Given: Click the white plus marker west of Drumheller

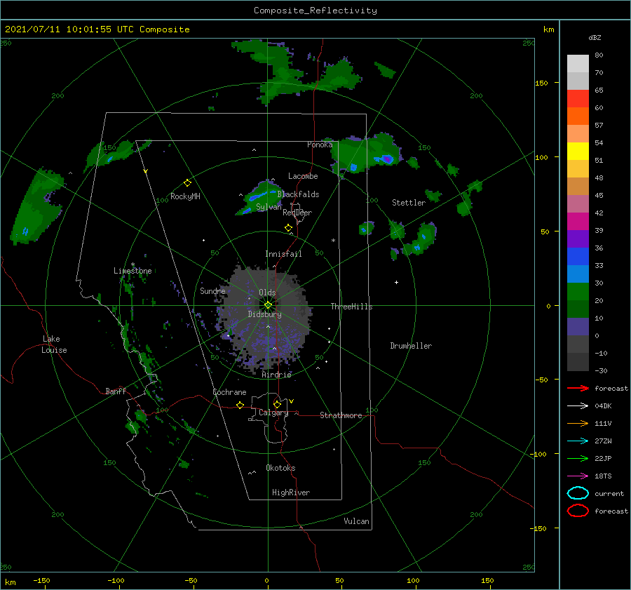Looking at the screenshot, I should [x=396, y=282].
